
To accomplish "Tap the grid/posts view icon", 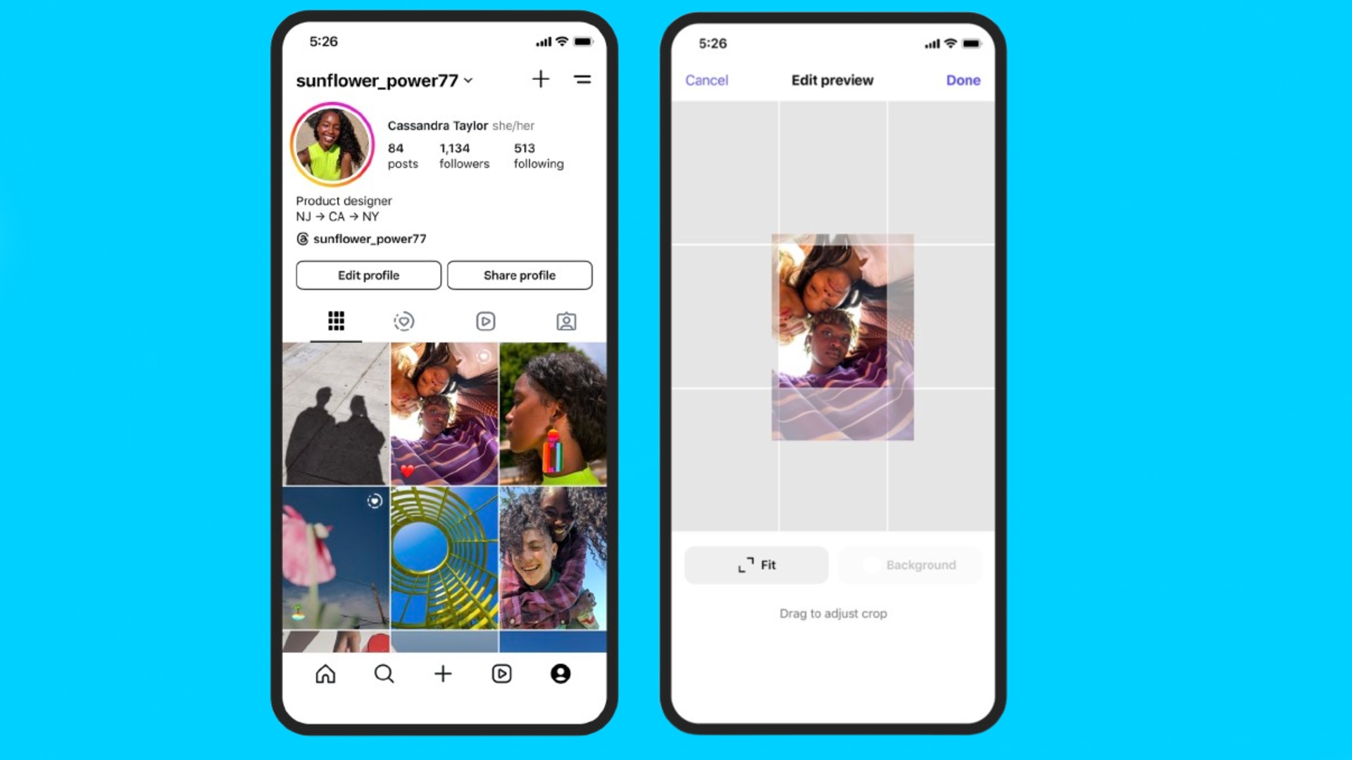I will pos(335,320).
